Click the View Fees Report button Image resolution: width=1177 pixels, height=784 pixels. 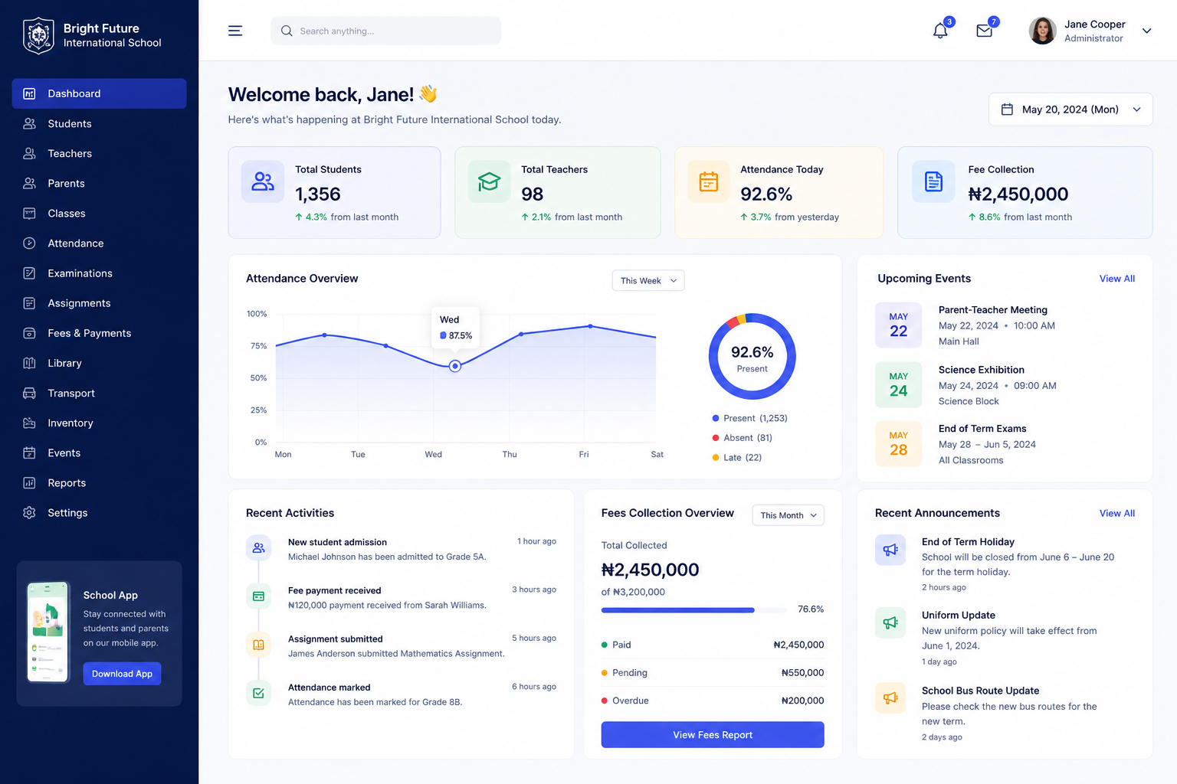click(x=713, y=735)
